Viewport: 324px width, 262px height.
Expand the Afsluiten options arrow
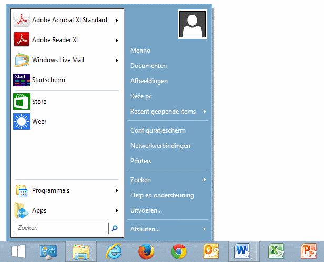click(x=205, y=229)
